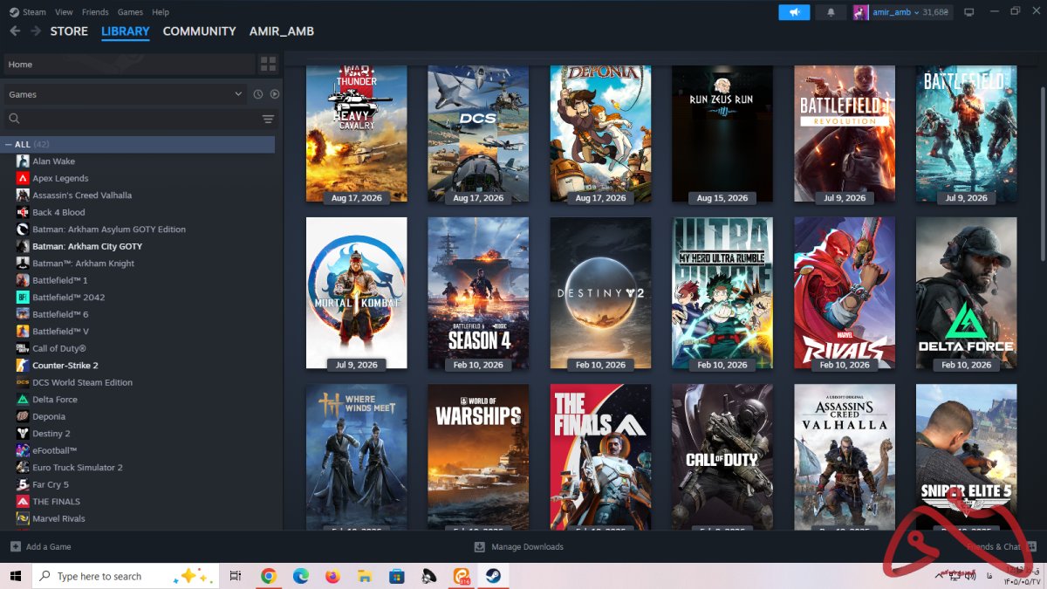The width and height of the screenshot is (1047, 589).
Task: Click the Delta Force list icon
Action: 23,400
